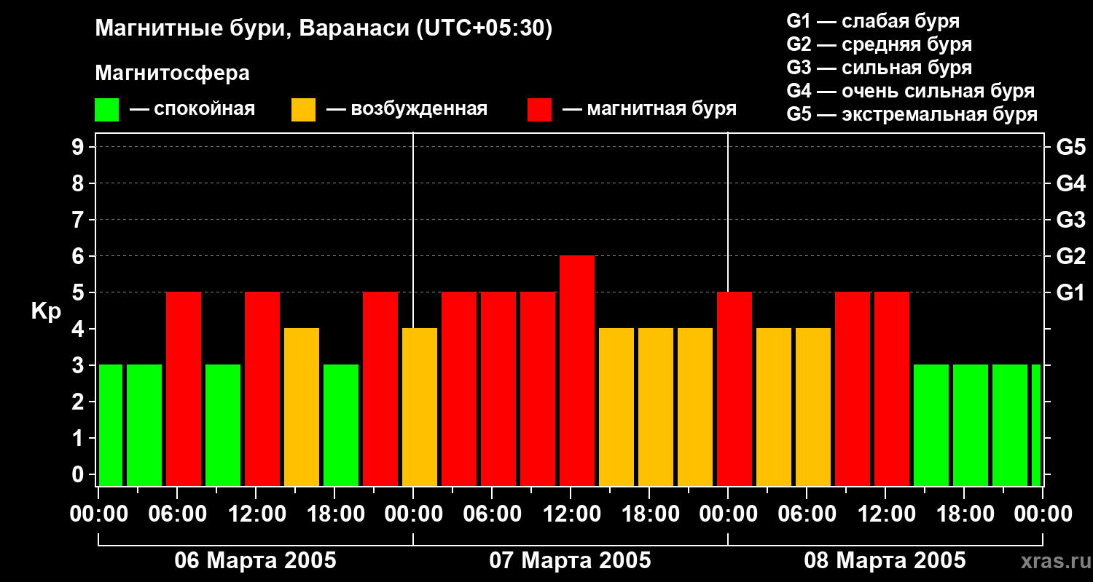Select the green bar at 18:00 on 06 Марта
Viewport: 1093px width, 582px height.
(341, 426)
